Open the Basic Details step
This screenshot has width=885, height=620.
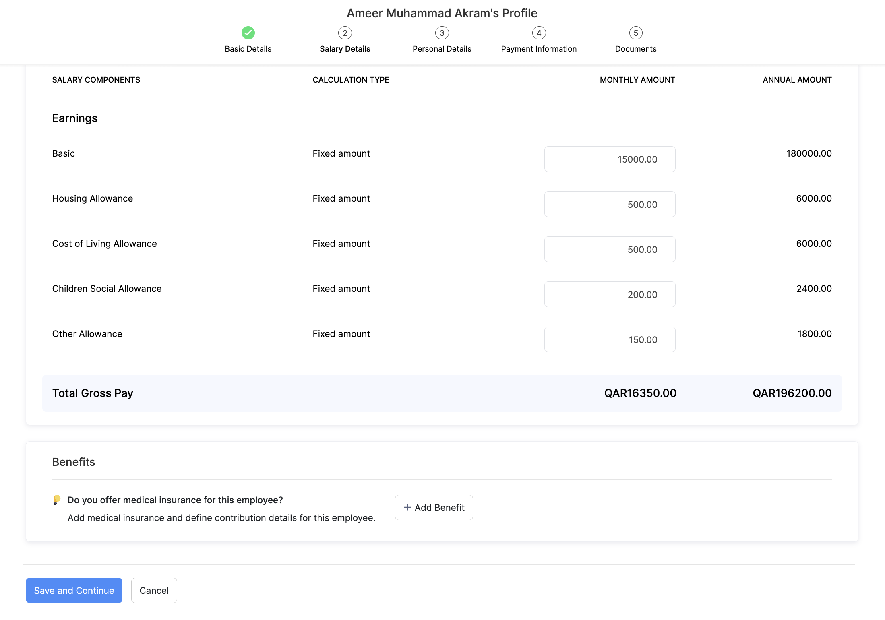pos(248,49)
